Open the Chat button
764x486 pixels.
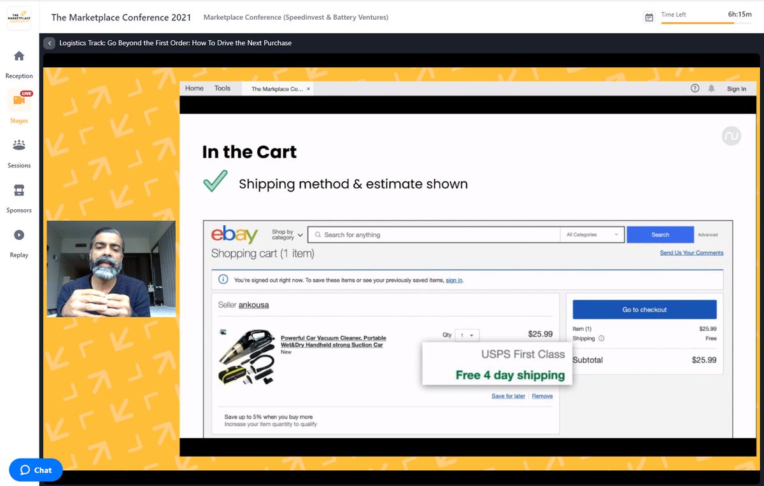click(36, 470)
